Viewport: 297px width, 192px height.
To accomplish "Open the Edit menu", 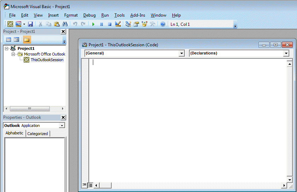I will coord(25,15).
